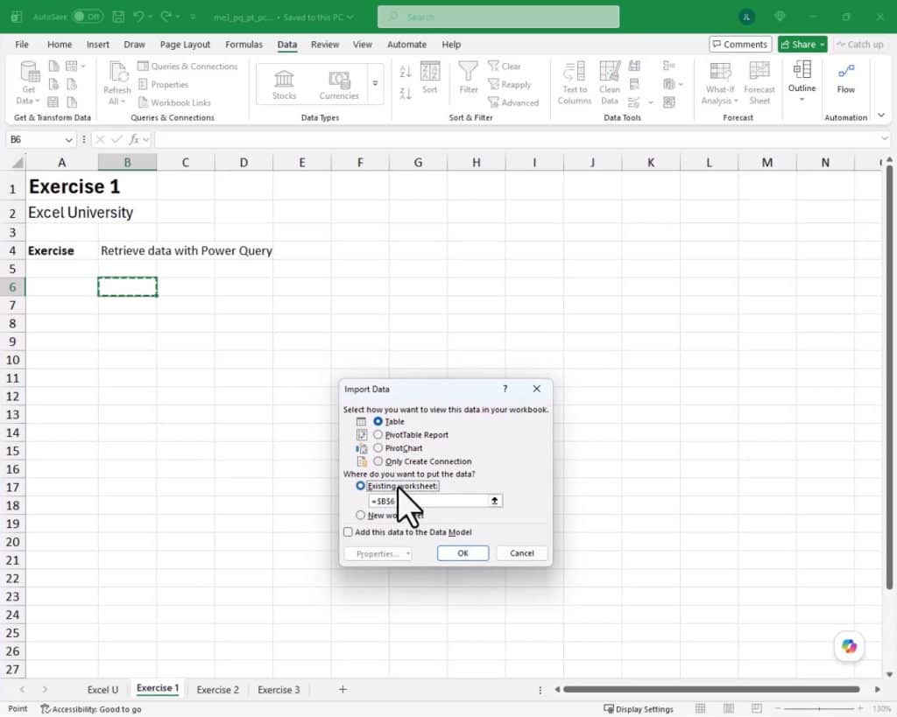Switch to the Formulas tab
Viewport: 897px width, 717px height.
pos(244,44)
